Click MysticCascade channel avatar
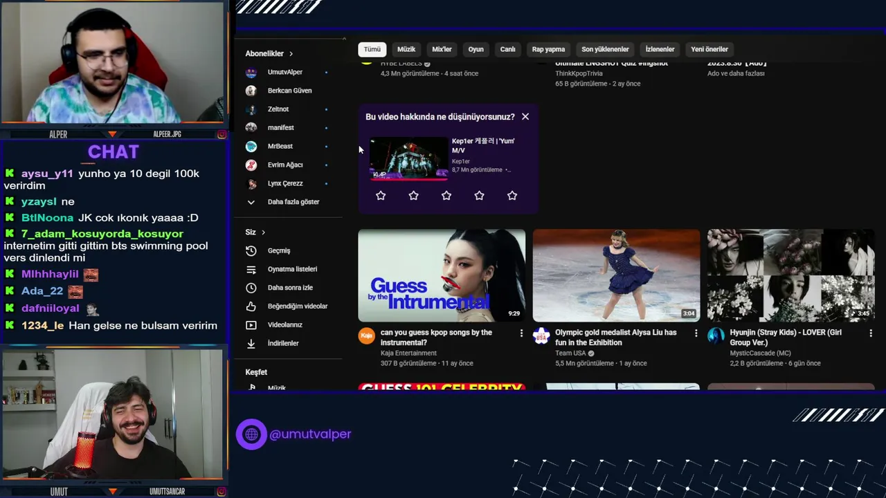 716,336
